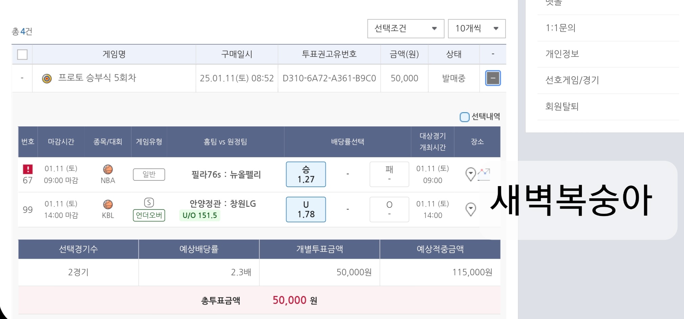684x319 pixels.
Task: Click the 회원탈퇴 sidebar item
Action: click(562, 107)
